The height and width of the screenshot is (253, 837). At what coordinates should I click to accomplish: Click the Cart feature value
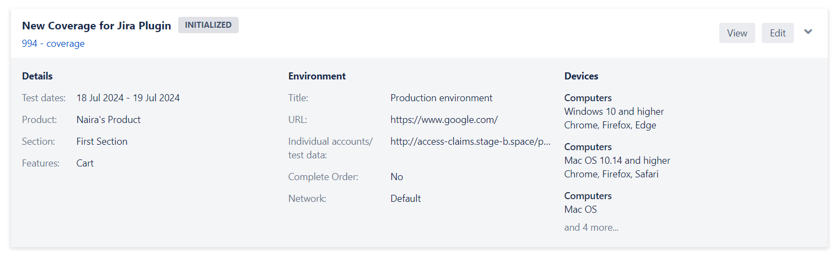point(85,163)
